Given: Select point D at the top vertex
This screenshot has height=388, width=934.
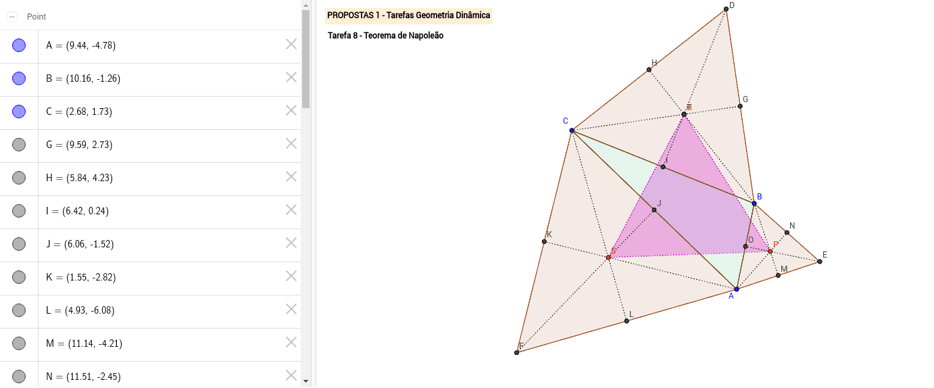Looking at the screenshot, I should click(726, 9).
